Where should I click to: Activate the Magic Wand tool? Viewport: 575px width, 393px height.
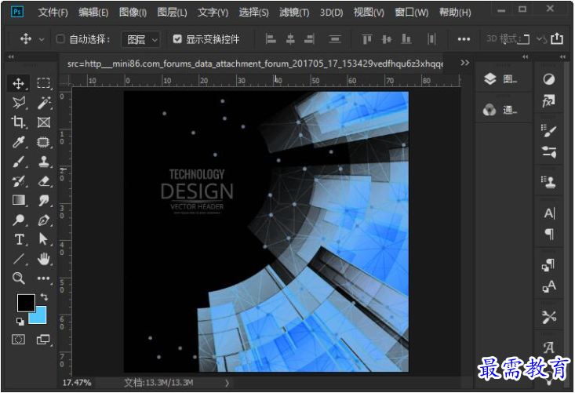tap(44, 103)
